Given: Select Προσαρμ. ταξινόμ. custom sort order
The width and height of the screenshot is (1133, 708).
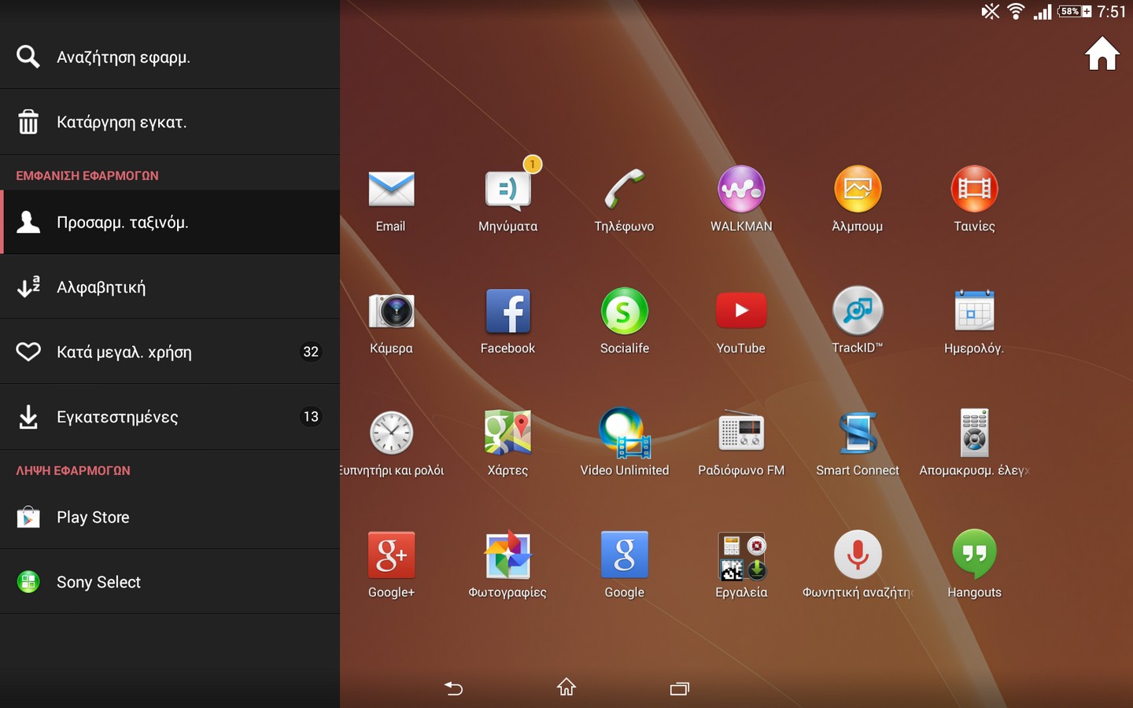Looking at the screenshot, I should 170,222.
